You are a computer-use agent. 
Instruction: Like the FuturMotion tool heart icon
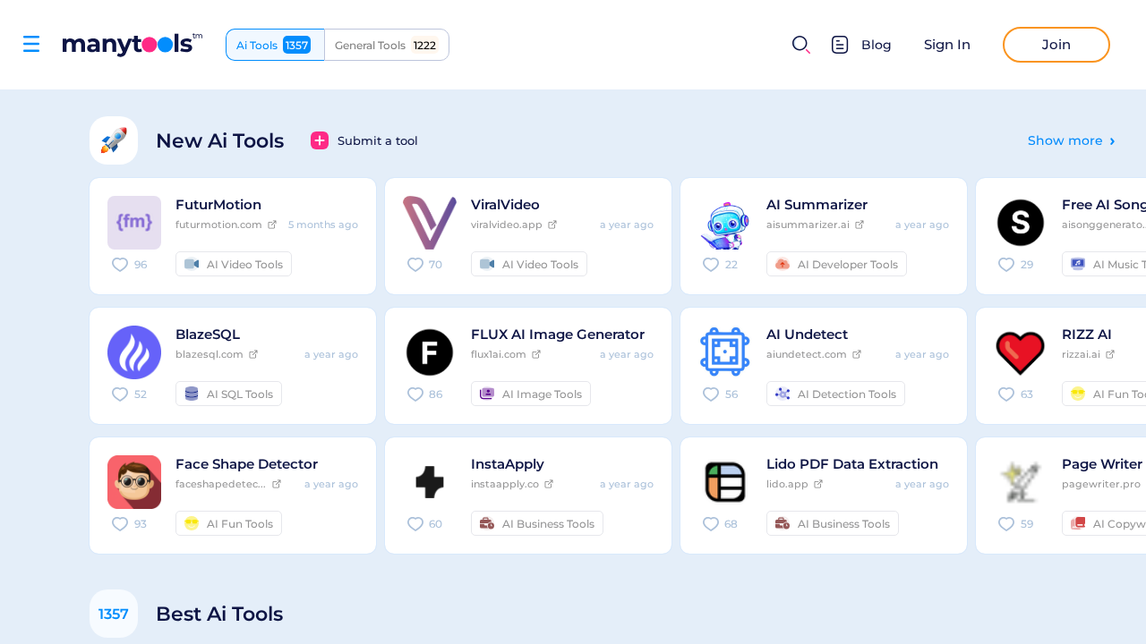pos(120,265)
